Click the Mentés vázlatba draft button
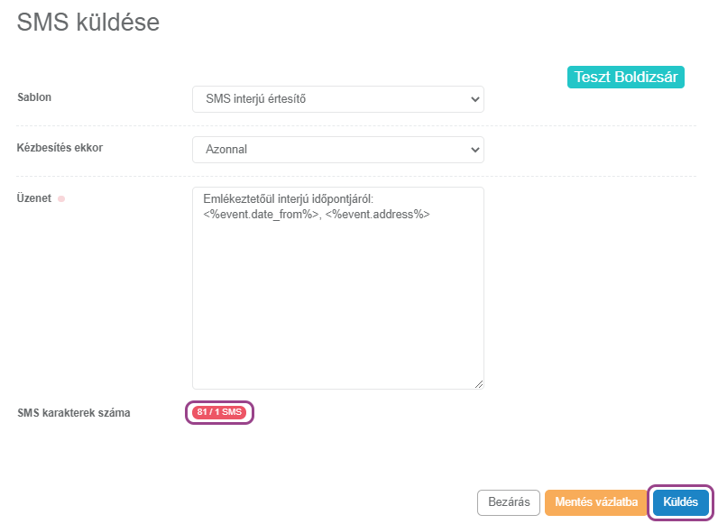Viewport: 718px width, 524px height. coord(596,502)
